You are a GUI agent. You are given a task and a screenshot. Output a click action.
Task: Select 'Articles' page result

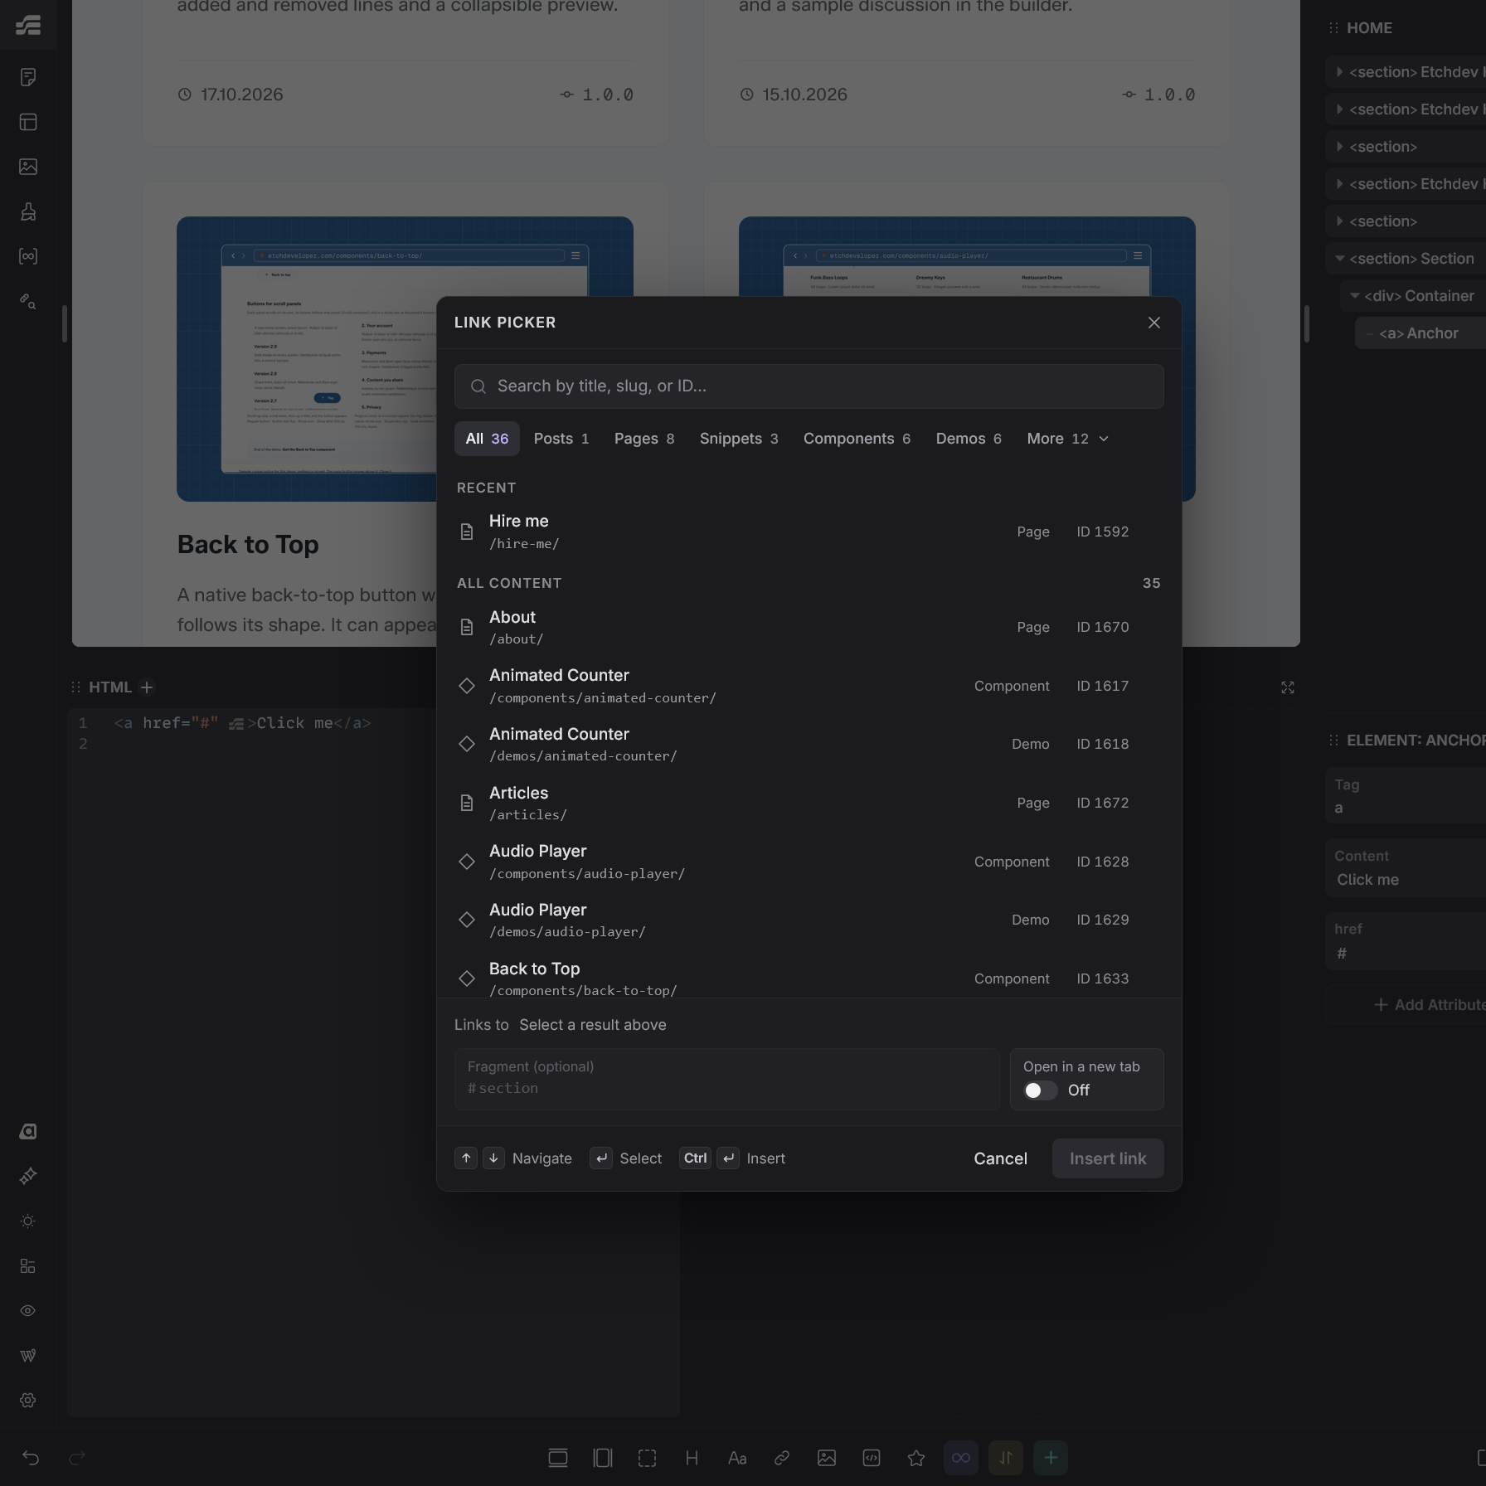809,804
